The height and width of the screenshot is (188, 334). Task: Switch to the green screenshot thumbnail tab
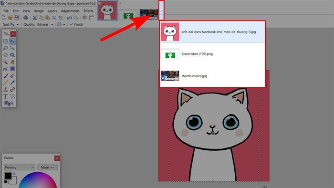tap(128, 14)
